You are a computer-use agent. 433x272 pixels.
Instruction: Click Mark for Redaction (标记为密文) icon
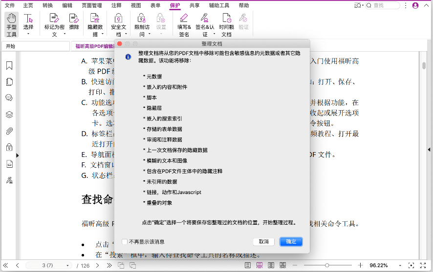pyautogui.click(x=54, y=18)
